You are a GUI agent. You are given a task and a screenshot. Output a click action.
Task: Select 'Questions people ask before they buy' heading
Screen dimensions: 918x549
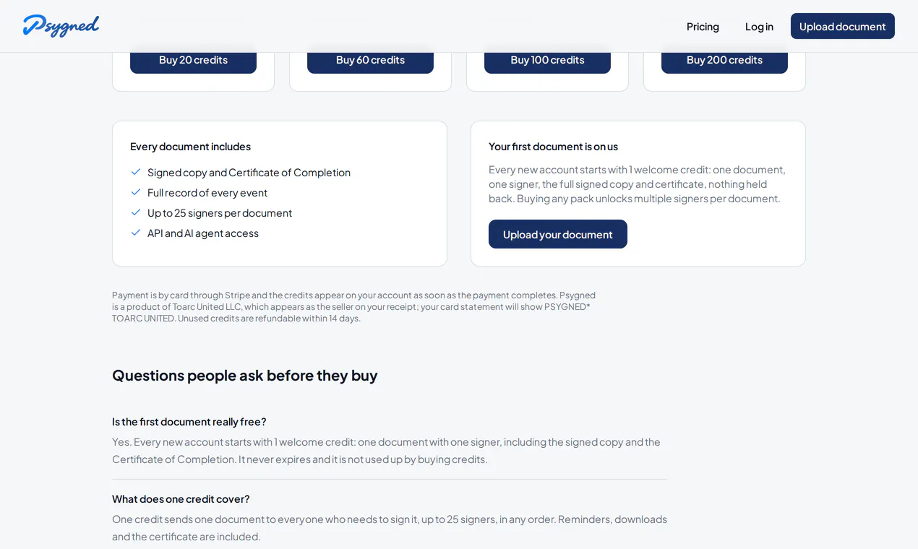[244, 375]
